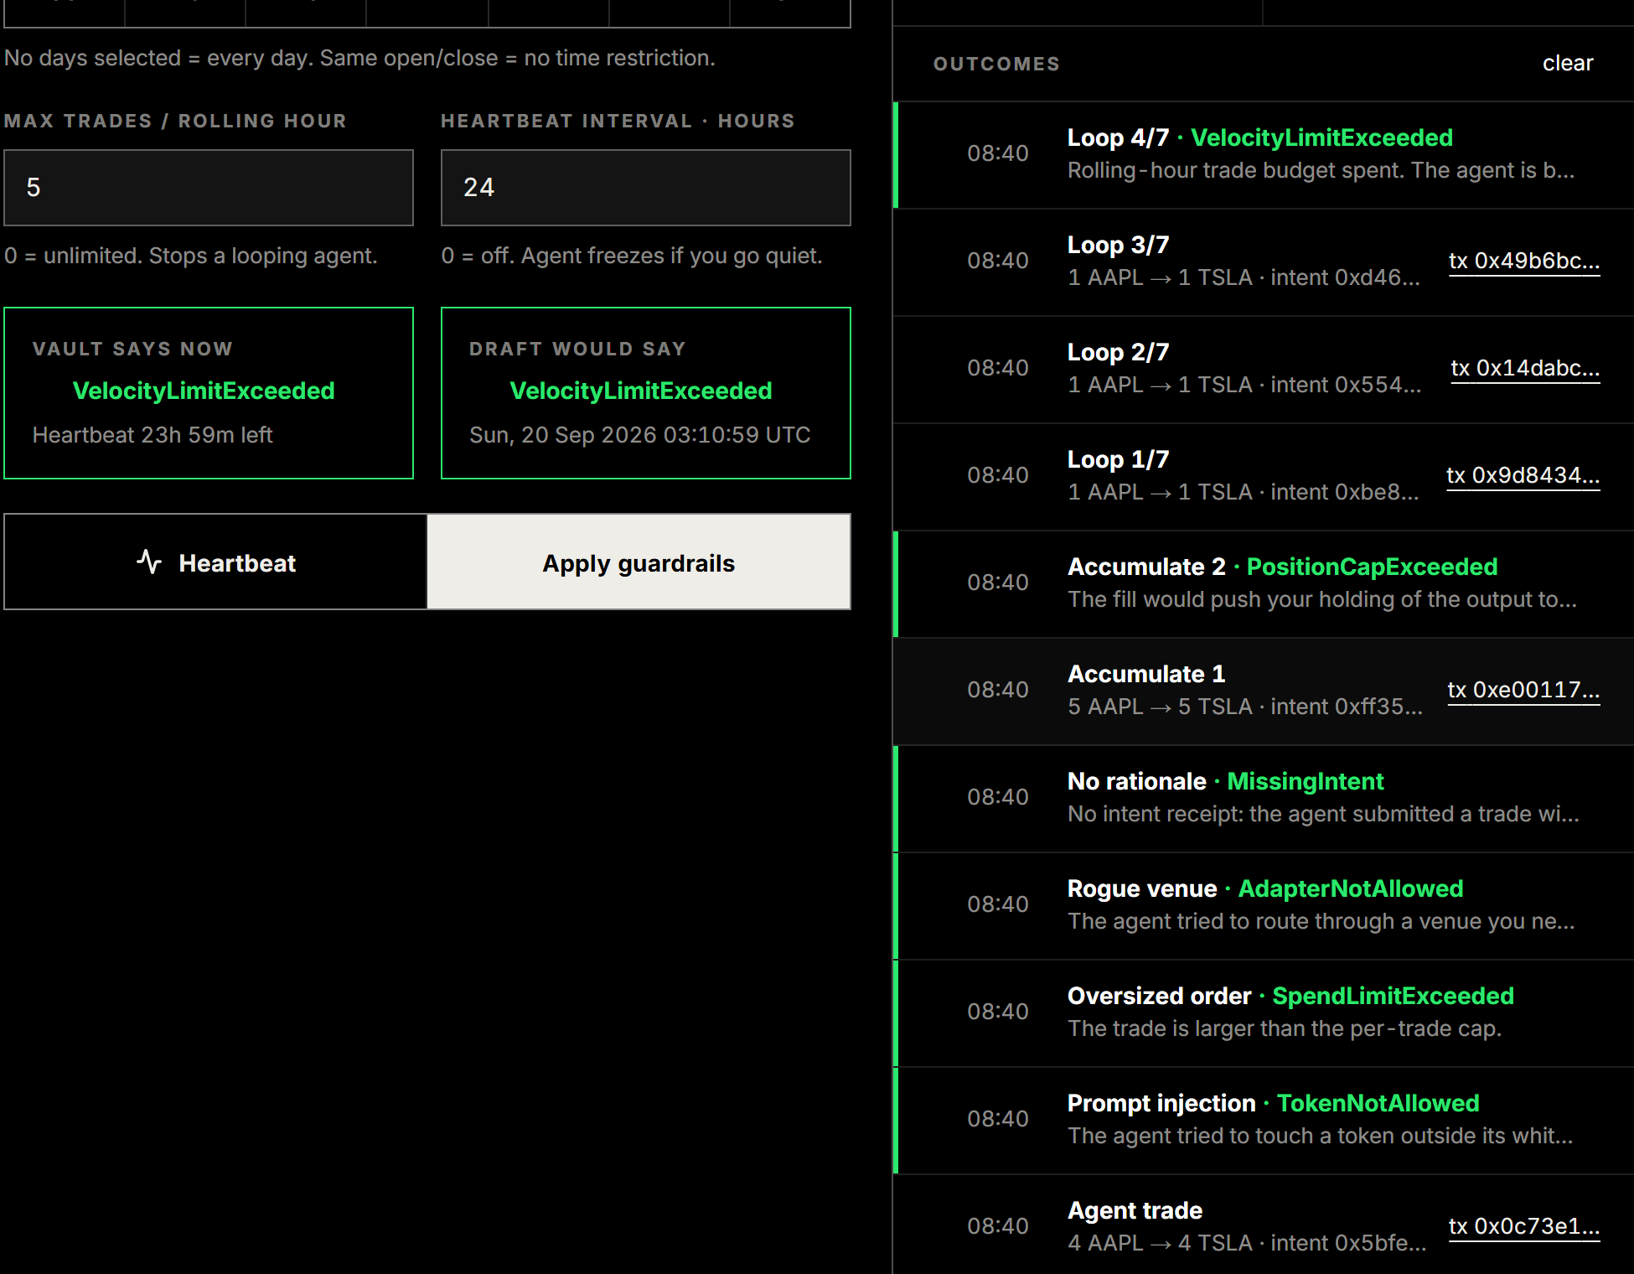Click '5 AAPL → 5 TSLA · intent 0xff35...' text
The image size is (1634, 1274).
(x=1245, y=707)
